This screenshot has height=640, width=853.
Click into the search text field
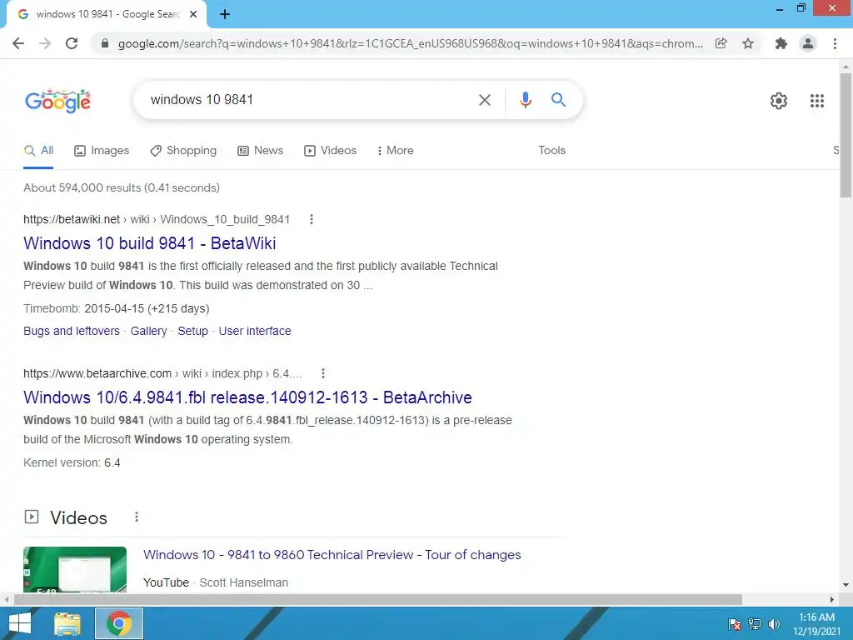click(x=307, y=100)
